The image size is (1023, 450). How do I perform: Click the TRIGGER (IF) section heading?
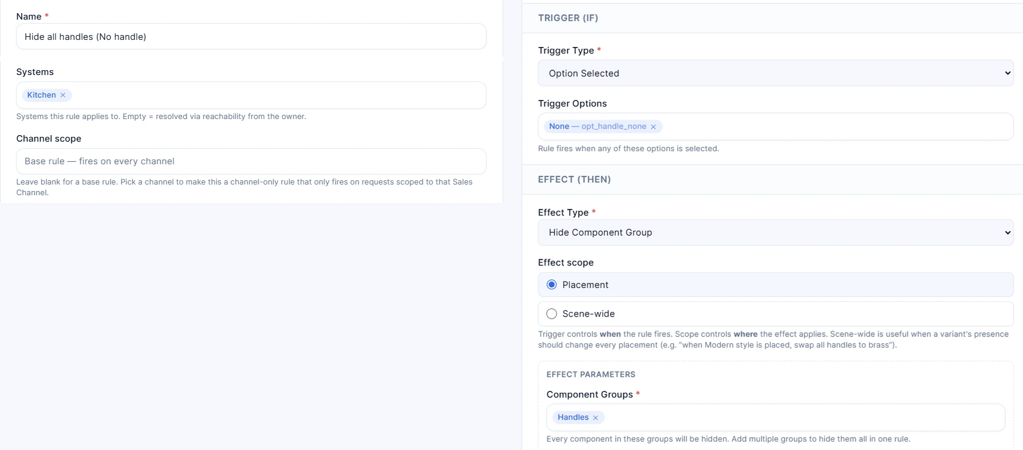pos(568,18)
